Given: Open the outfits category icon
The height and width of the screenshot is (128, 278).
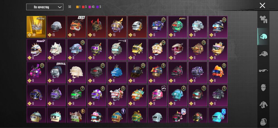Looking at the screenshot, I should tap(264, 19).
